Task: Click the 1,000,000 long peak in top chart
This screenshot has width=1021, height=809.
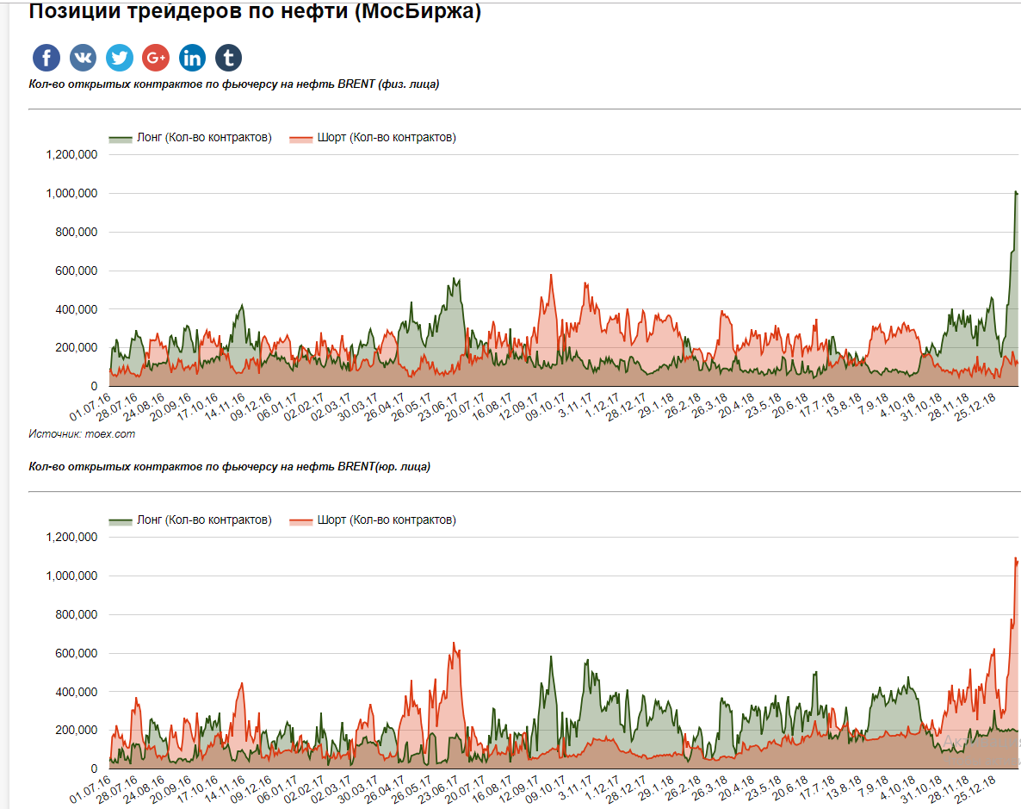Action: pyautogui.click(x=1016, y=192)
